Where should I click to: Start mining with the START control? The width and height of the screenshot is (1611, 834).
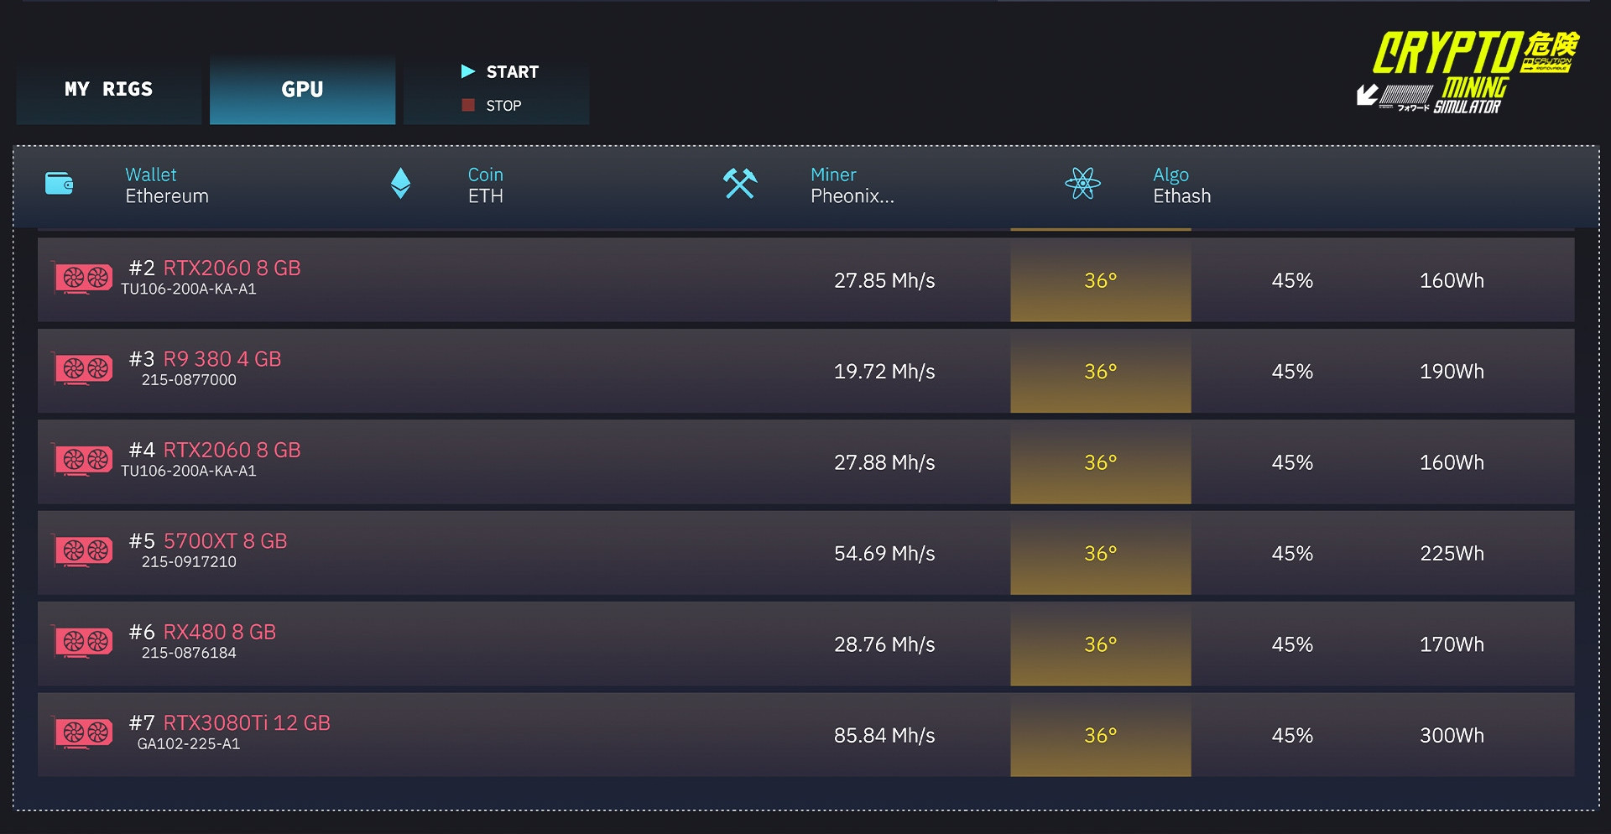click(501, 72)
